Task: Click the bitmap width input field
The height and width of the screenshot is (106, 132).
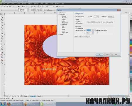Action: [89, 30]
